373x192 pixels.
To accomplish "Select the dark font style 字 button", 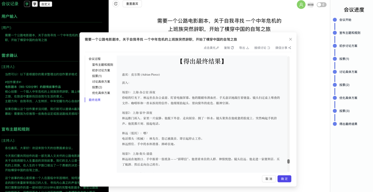I will (27, 4).
